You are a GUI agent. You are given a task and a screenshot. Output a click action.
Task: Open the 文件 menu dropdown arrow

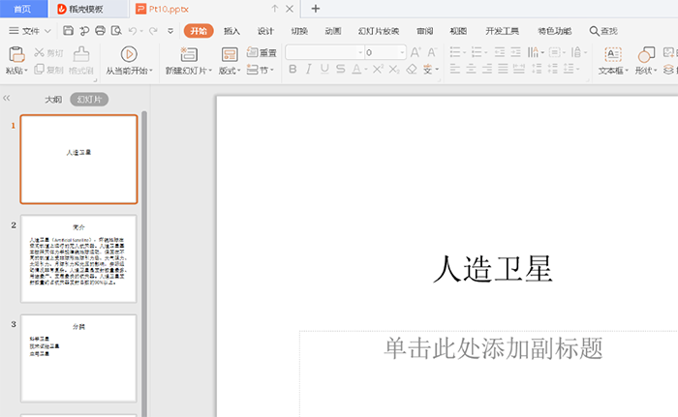tap(47, 31)
